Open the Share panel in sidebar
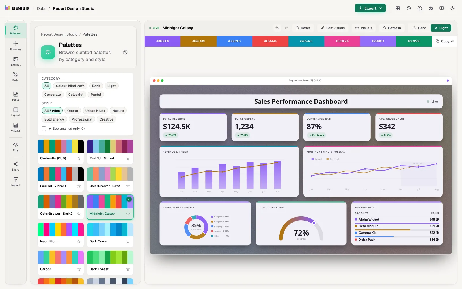 coord(16,166)
